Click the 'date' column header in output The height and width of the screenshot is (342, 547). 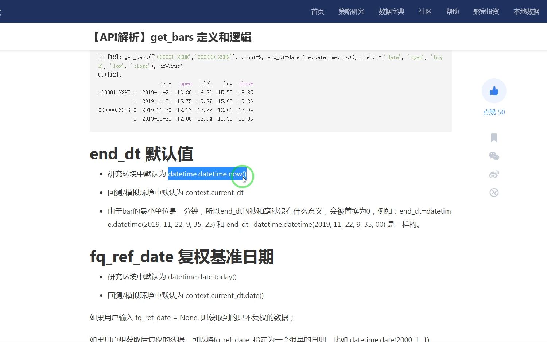(x=165, y=83)
